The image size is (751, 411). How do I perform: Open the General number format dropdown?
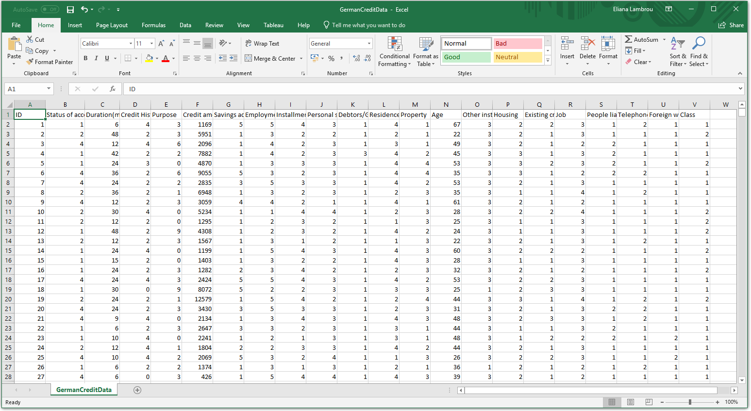(369, 44)
